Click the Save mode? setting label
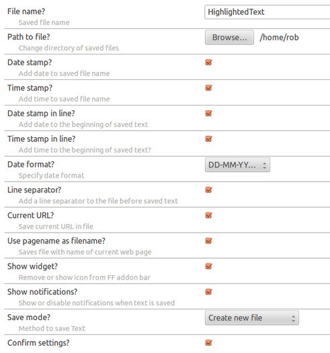The height and width of the screenshot is (353, 330). click(29, 317)
